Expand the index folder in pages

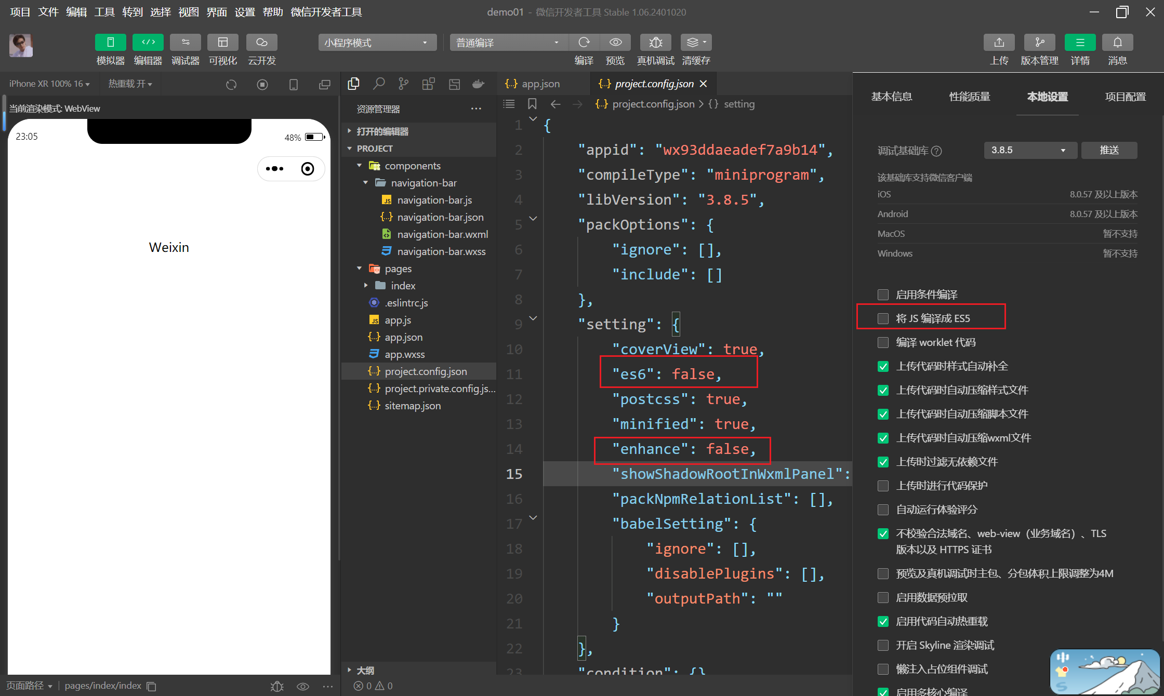[x=403, y=286]
